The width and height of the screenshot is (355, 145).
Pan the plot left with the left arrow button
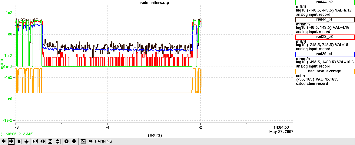click(4, 141)
